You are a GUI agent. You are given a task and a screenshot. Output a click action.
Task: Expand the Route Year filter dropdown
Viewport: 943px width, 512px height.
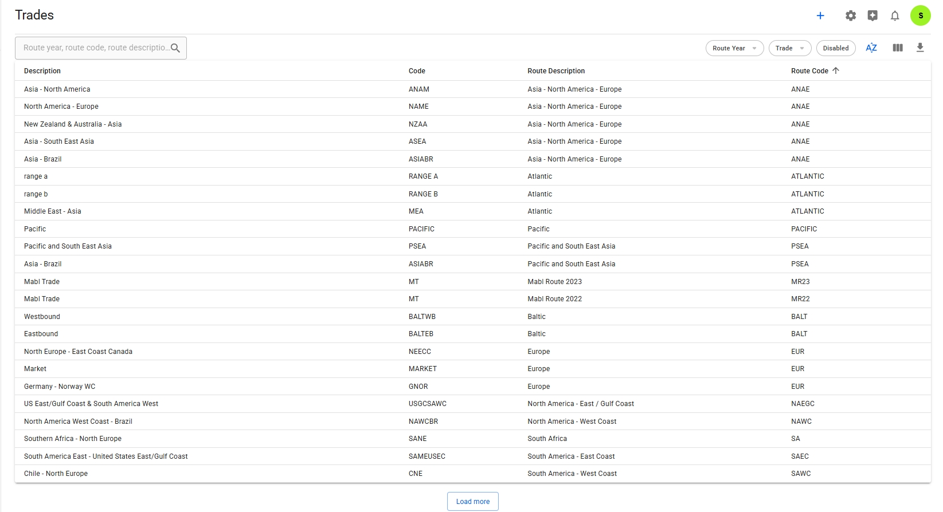coord(734,48)
